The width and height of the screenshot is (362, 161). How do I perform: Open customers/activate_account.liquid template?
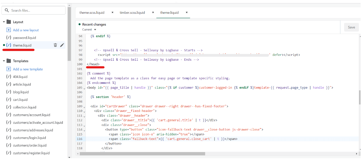tap(38, 122)
